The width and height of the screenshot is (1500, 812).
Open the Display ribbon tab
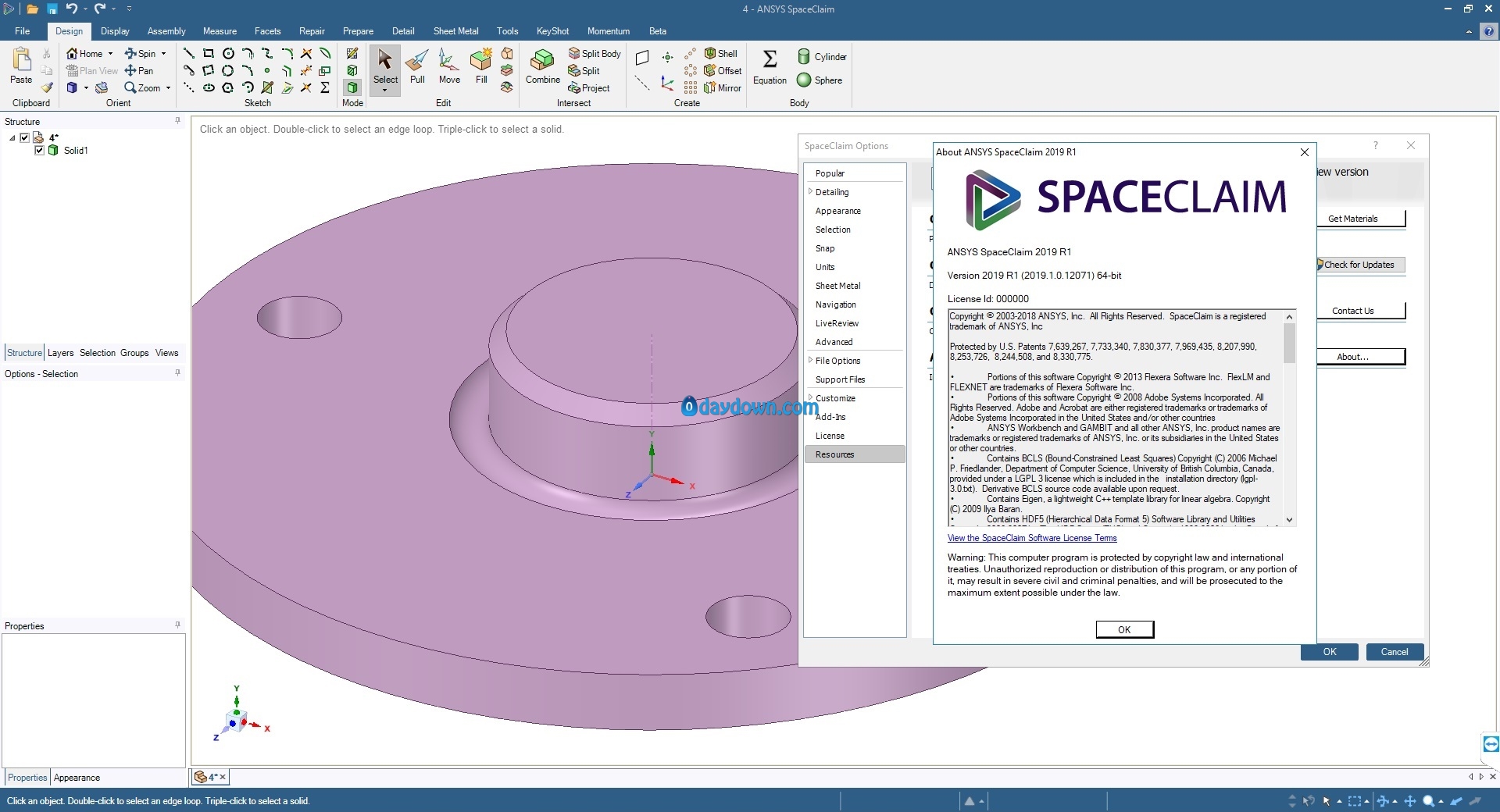(115, 31)
